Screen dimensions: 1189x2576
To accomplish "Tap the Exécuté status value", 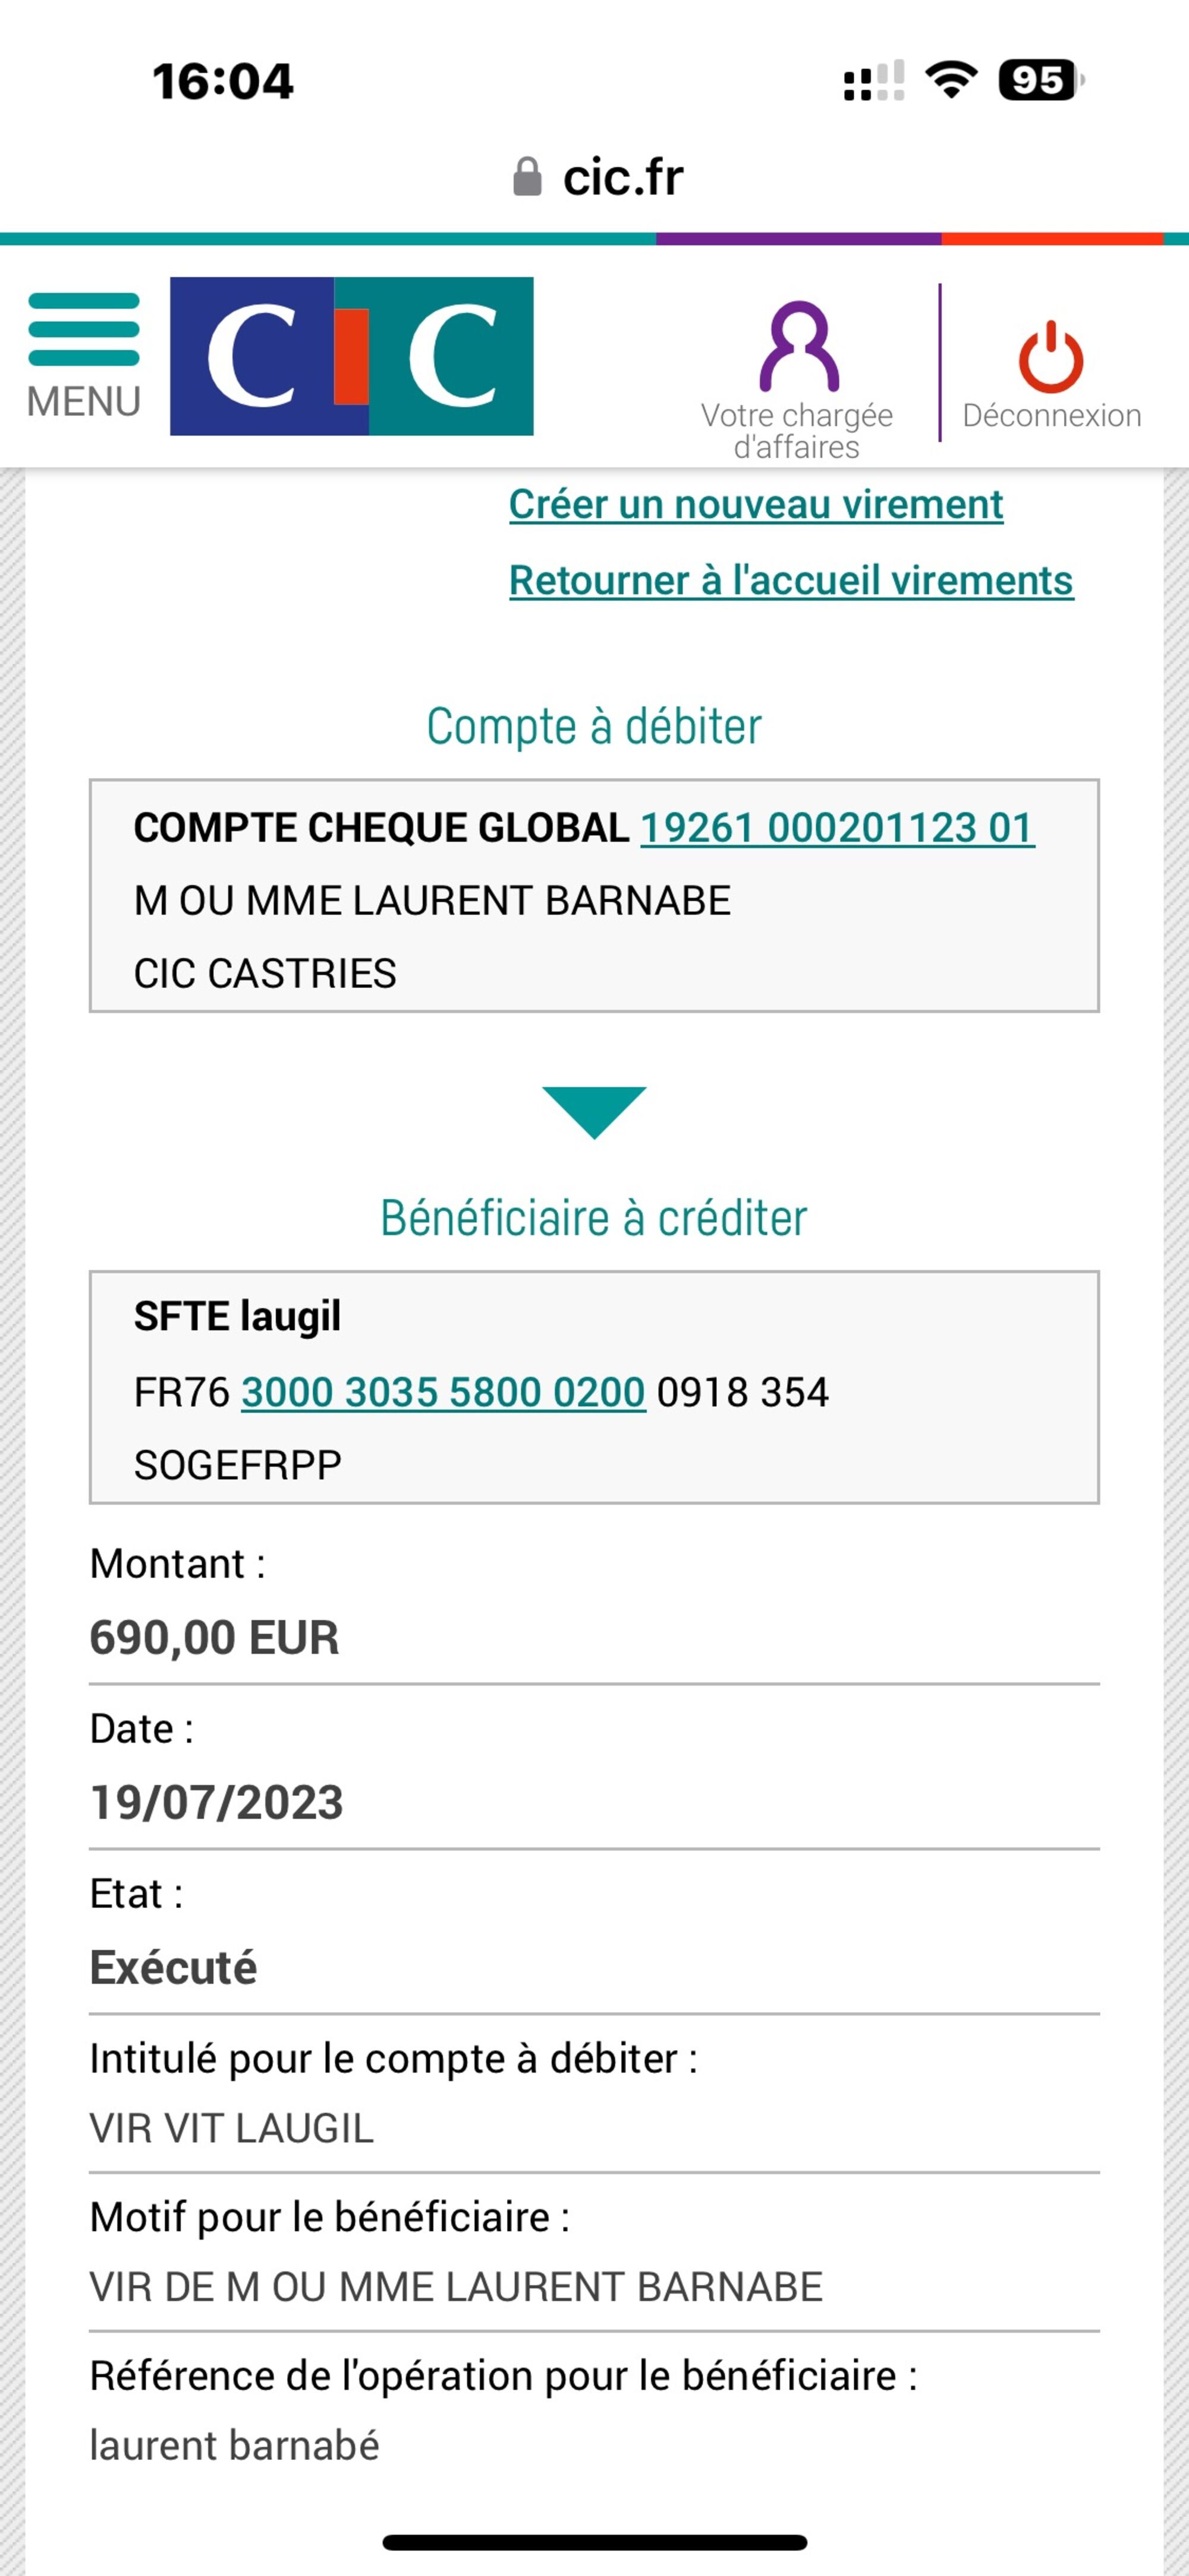I will point(174,1968).
